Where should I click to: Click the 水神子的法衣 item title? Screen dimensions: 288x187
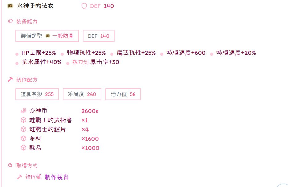pos(35,6)
